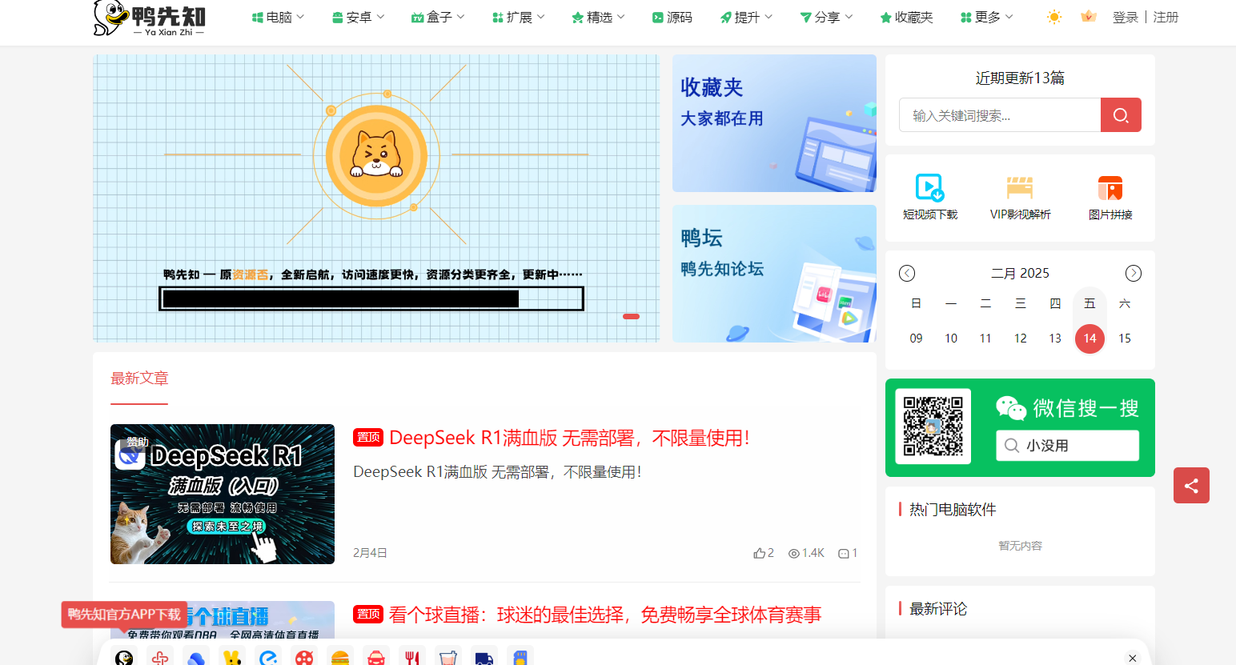Click the WeChat QR code image
The height and width of the screenshot is (665, 1236).
933,427
